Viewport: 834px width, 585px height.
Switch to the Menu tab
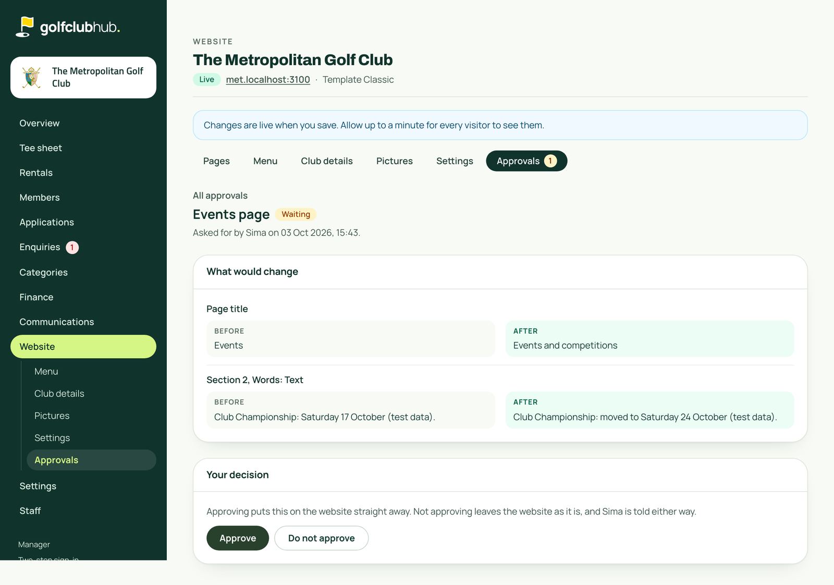point(265,161)
